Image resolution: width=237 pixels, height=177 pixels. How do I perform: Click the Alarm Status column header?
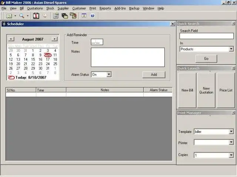(158, 90)
